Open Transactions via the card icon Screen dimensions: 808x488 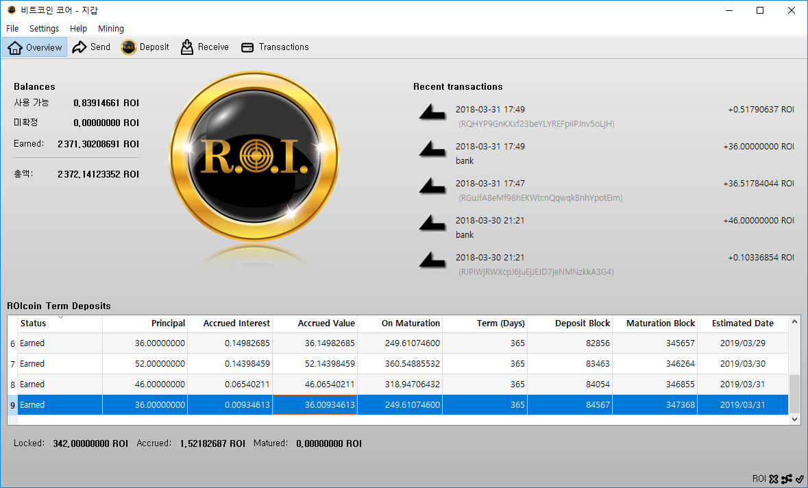point(247,47)
